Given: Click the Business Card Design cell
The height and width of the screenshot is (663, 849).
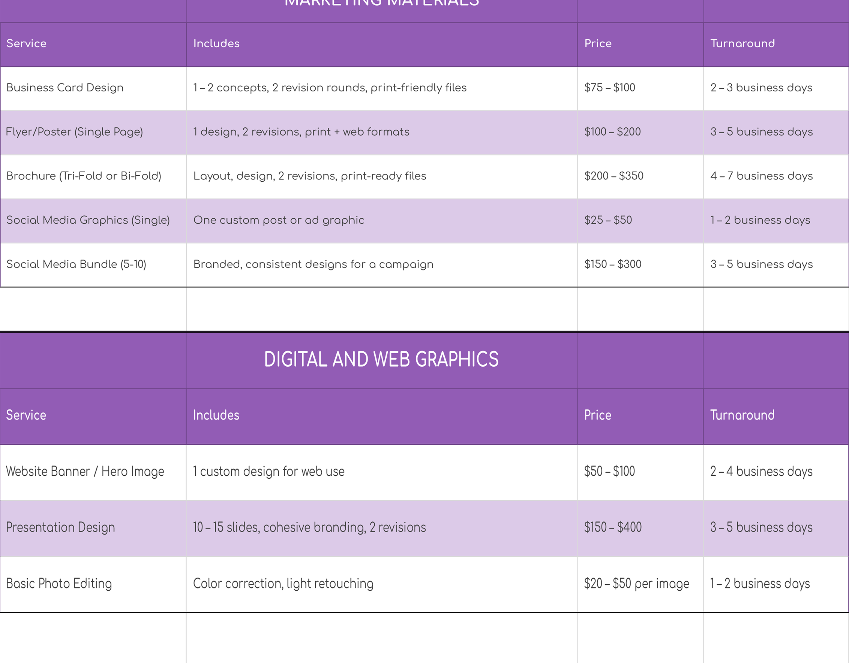Looking at the screenshot, I should [65, 88].
